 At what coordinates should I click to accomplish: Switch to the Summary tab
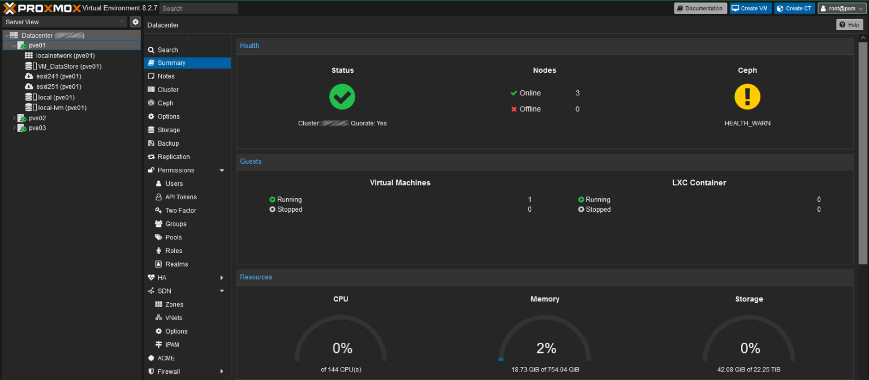pos(171,63)
